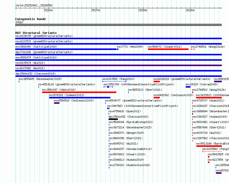Click the nsv5513166 variant label
The image size is (229, 183).
(213, 144)
